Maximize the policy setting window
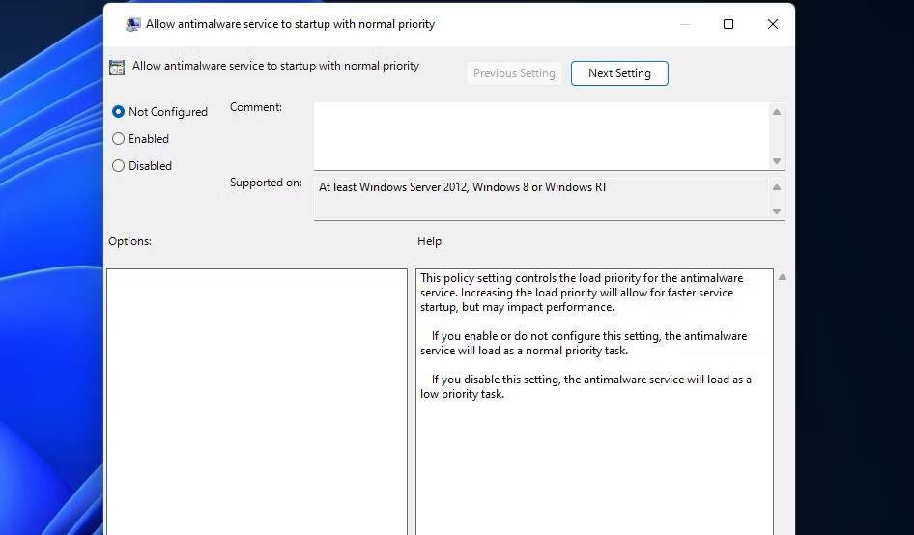Image resolution: width=914 pixels, height=535 pixels. coord(728,24)
